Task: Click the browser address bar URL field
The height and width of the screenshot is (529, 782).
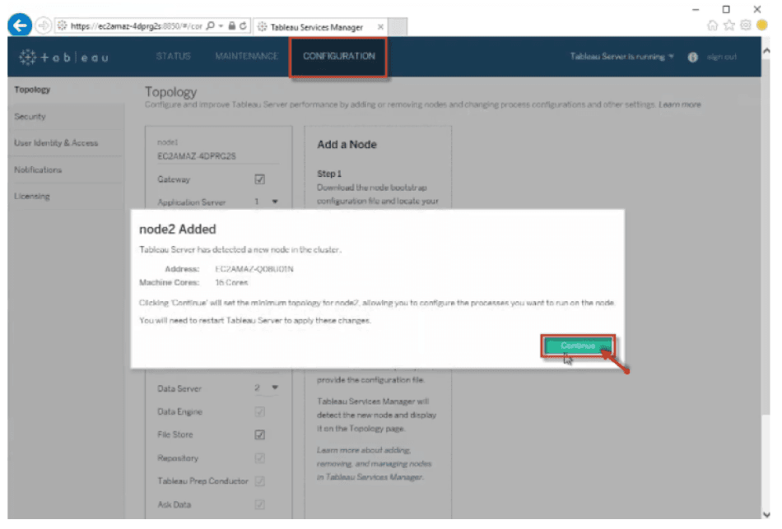Action: click(x=132, y=26)
